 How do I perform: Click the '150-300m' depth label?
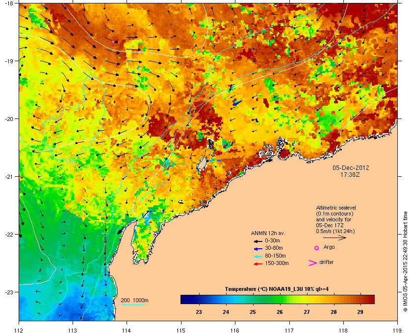277,263
